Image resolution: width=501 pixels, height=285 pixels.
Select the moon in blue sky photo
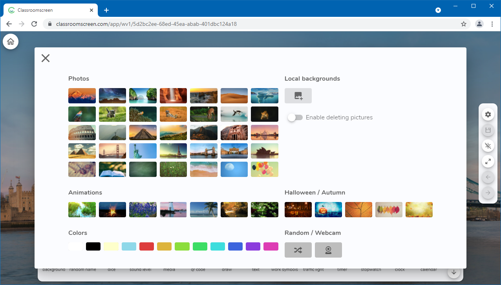[234, 170]
